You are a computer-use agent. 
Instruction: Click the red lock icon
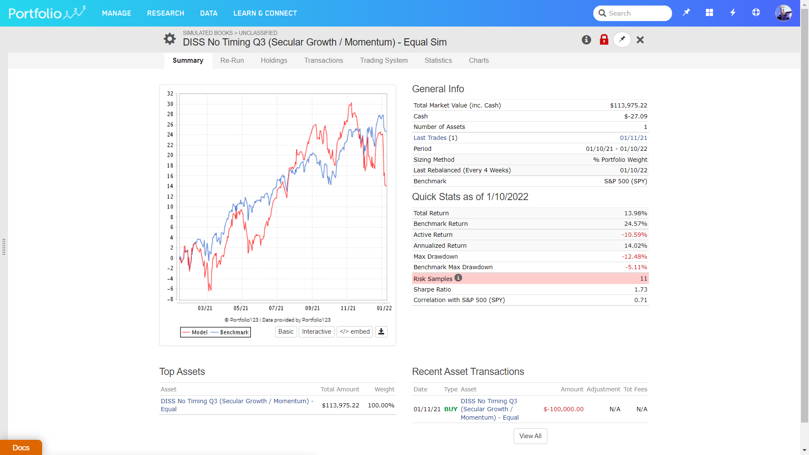tap(604, 40)
